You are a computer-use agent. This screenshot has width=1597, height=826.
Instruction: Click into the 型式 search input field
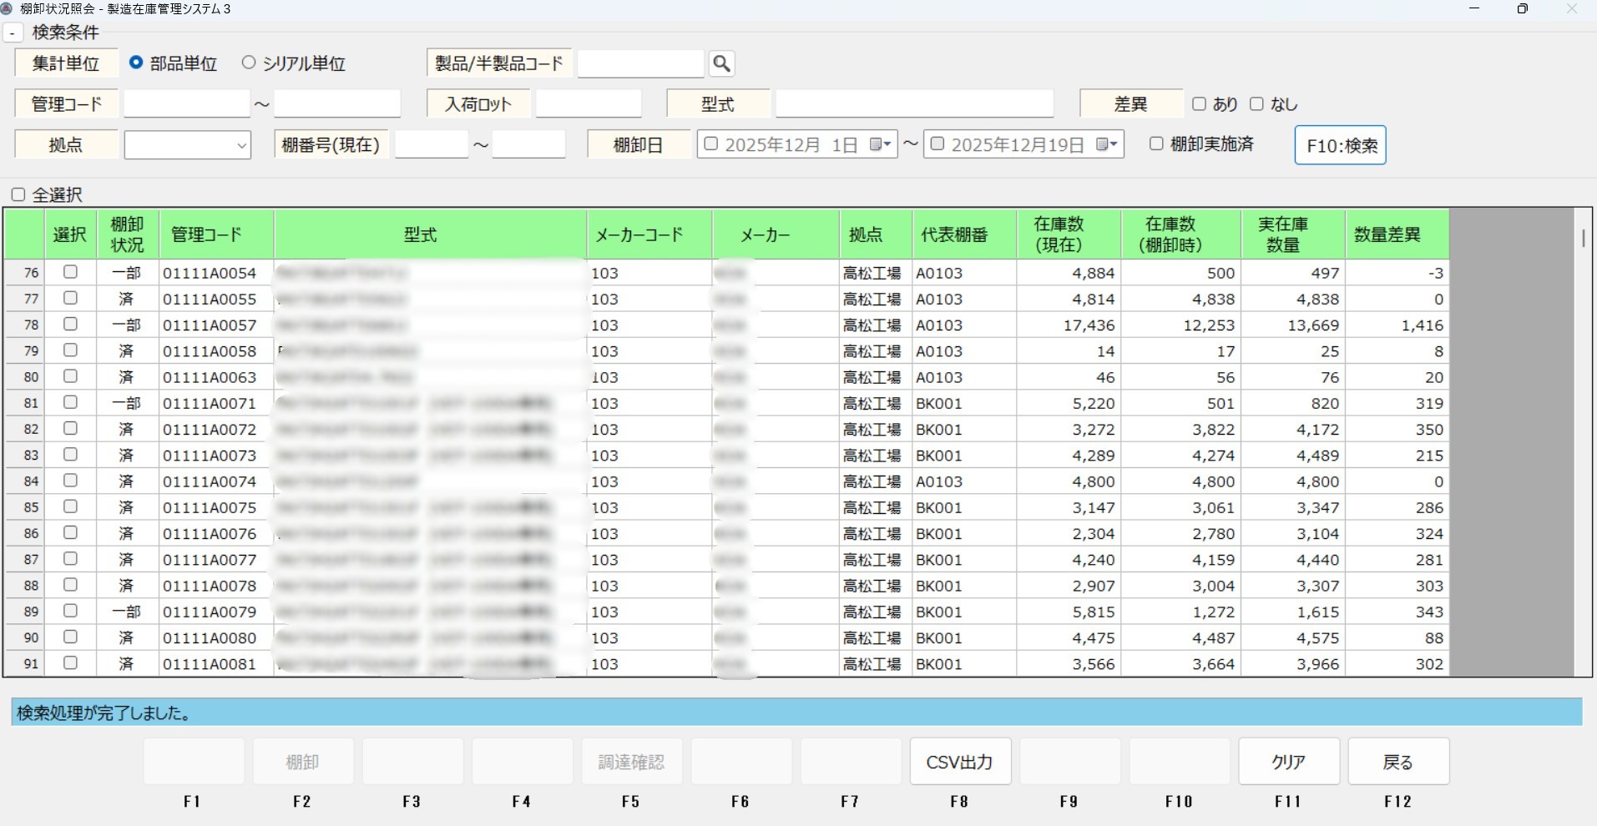click(x=914, y=104)
